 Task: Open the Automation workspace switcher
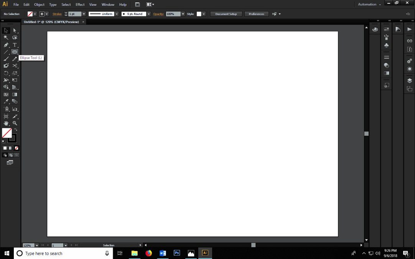[x=369, y=4]
